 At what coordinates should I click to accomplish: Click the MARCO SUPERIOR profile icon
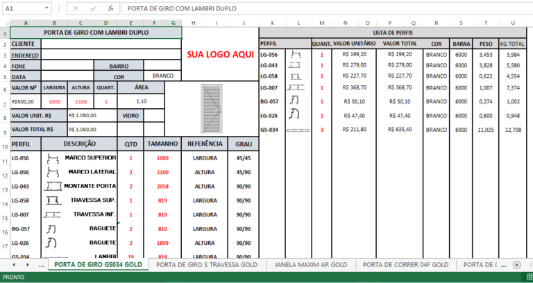coord(53,158)
